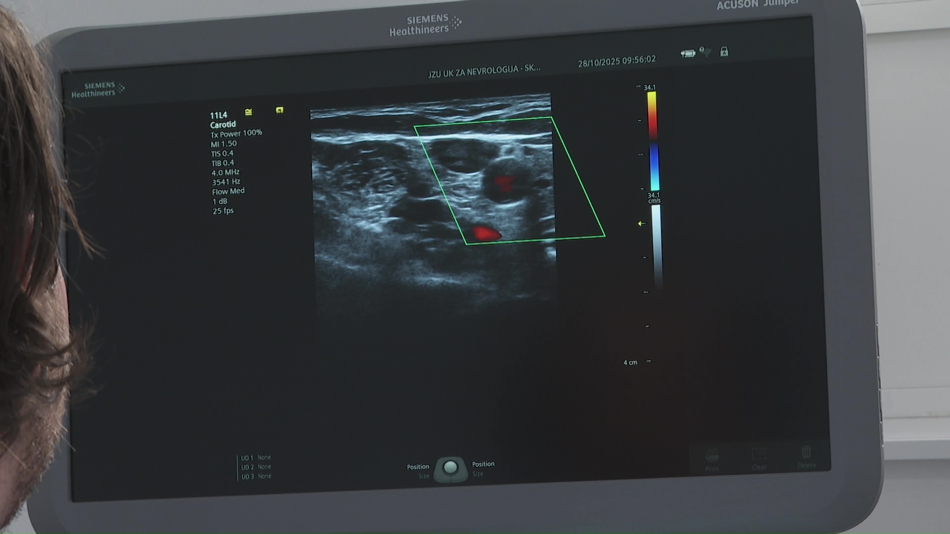Click the left Position trackball label
The width and height of the screenshot is (950, 534).
pos(418,467)
